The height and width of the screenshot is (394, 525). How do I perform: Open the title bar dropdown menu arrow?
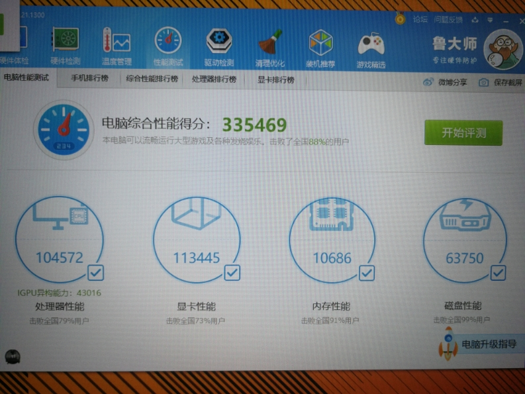point(490,21)
